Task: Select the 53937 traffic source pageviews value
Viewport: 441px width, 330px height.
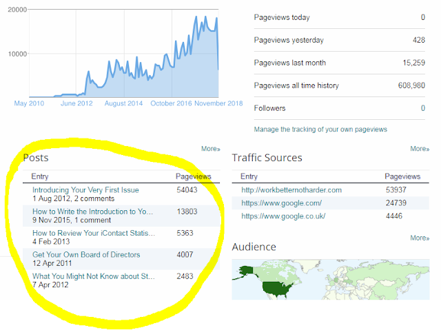Action: (x=396, y=190)
